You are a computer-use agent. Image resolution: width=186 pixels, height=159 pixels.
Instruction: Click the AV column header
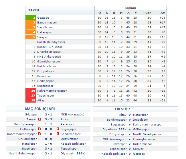pos(163,13)
